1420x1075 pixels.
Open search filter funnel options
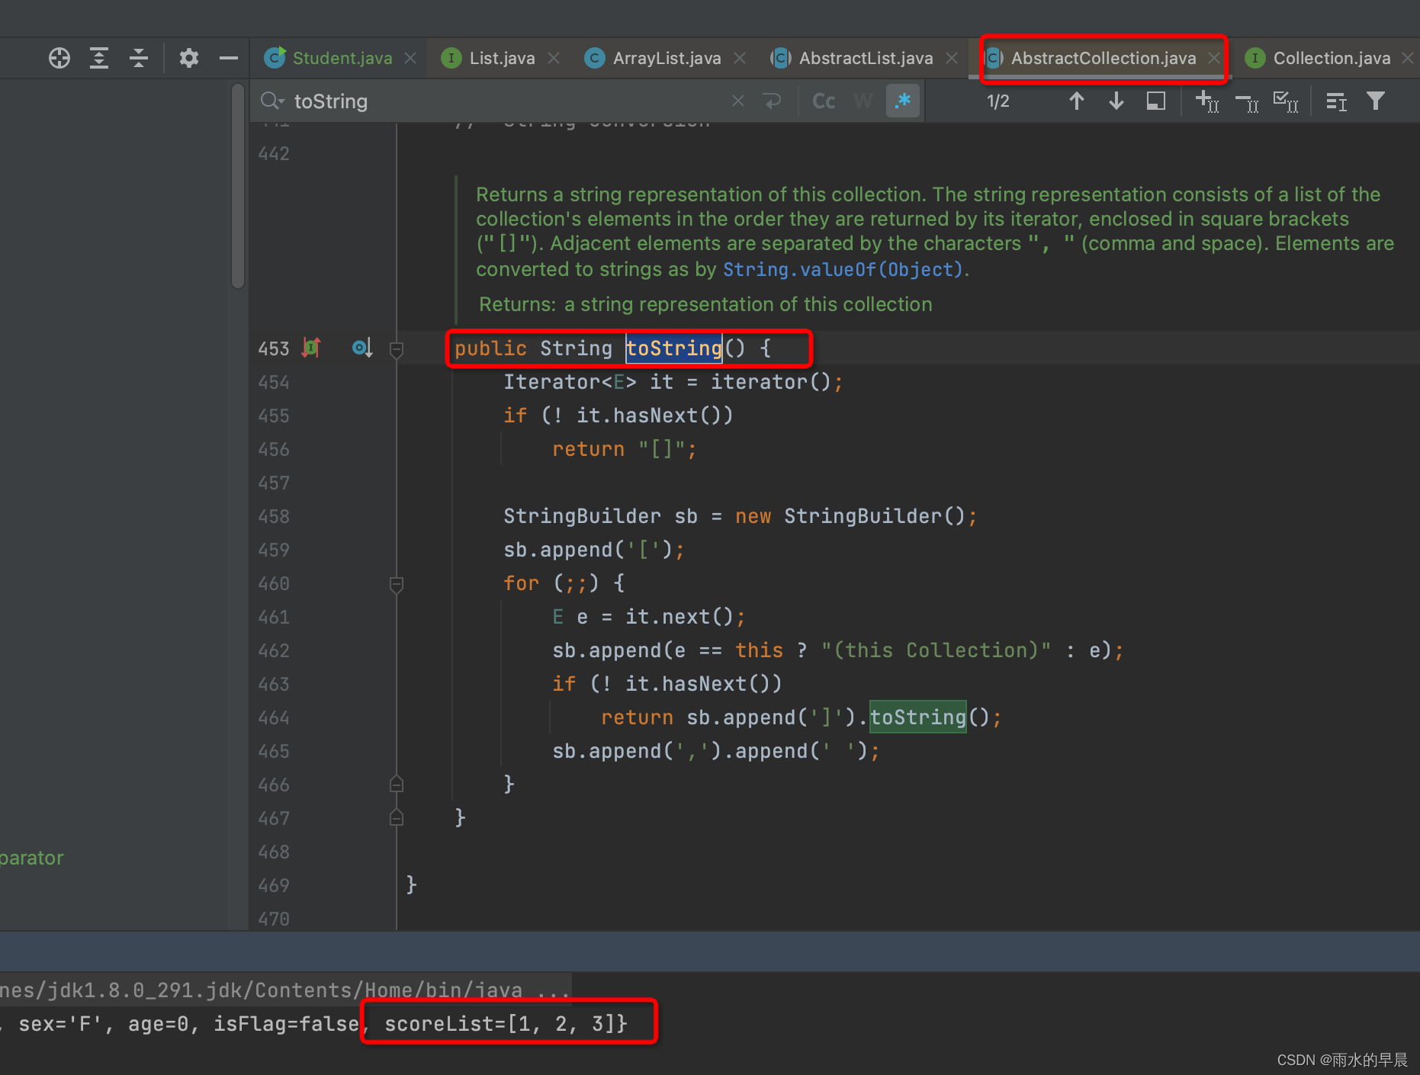(x=1376, y=101)
